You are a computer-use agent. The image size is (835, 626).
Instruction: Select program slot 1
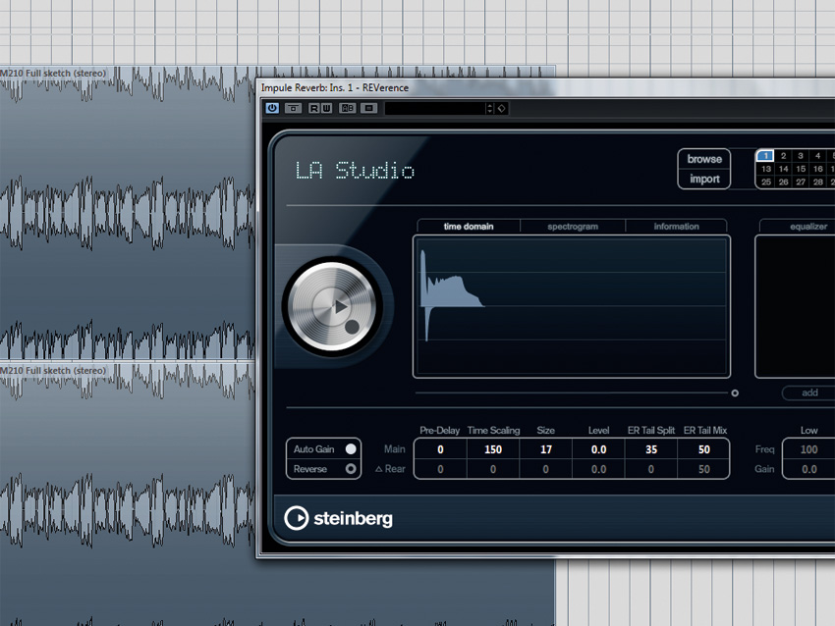pyautogui.click(x=765, y=155)
